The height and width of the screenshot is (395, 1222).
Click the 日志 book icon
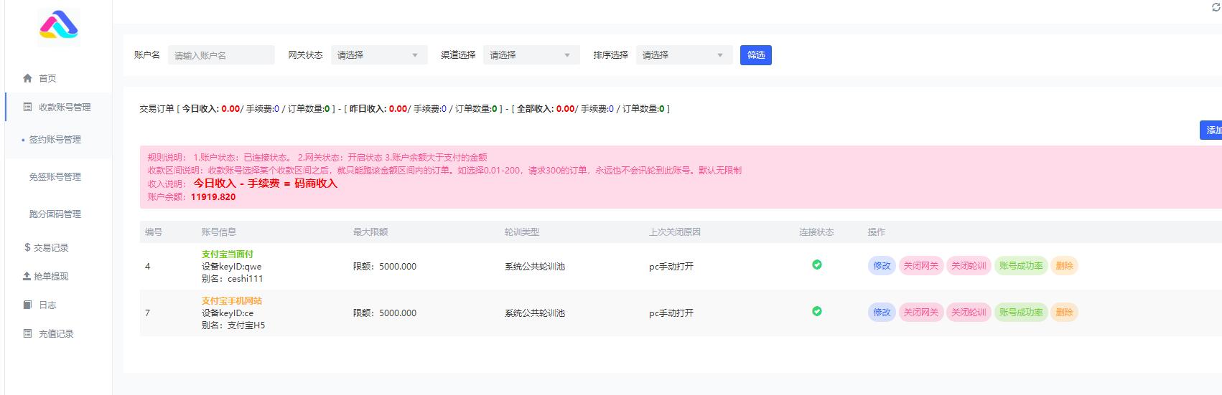27,305
